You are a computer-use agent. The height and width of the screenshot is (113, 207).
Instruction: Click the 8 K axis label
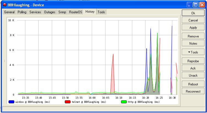(12, 35)
